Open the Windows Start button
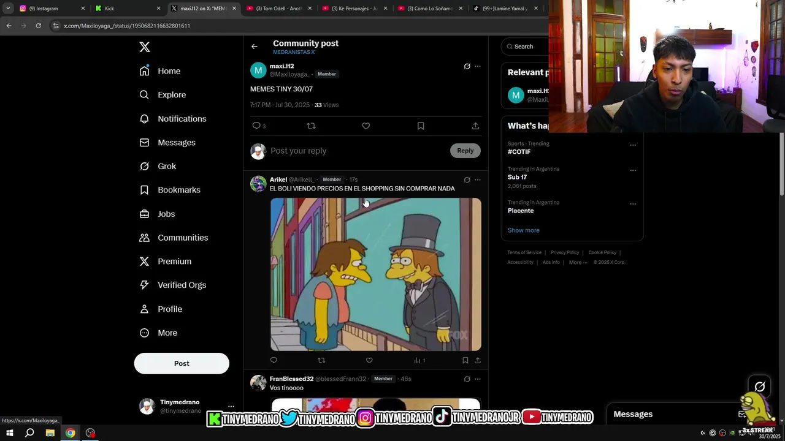 (9, 433)
